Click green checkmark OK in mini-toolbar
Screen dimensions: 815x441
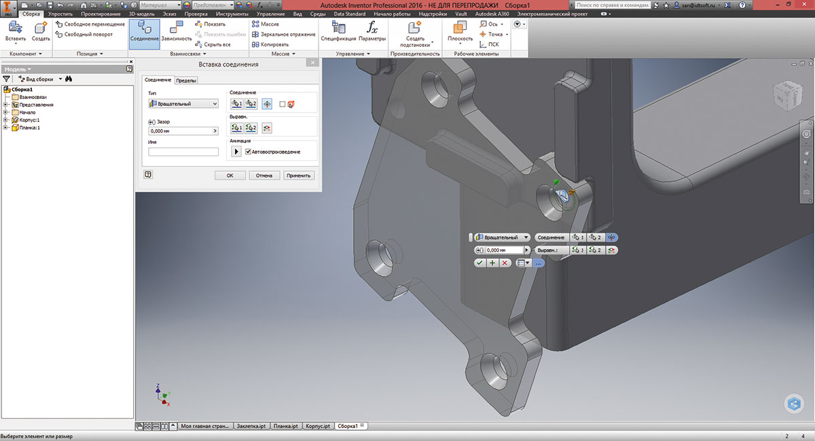(x=479, y=263)
